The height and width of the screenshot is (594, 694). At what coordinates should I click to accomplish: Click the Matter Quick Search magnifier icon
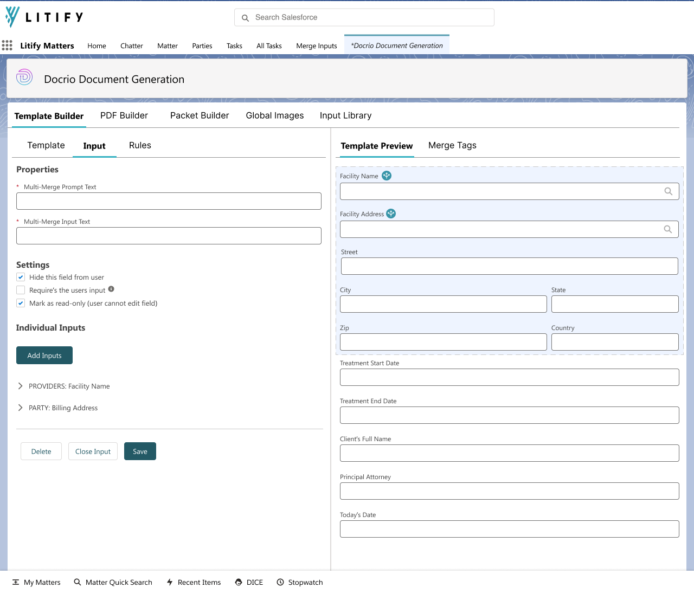[78, 582]
